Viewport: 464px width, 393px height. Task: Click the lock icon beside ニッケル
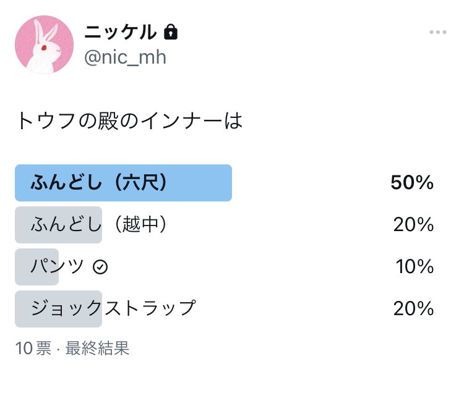171,32
